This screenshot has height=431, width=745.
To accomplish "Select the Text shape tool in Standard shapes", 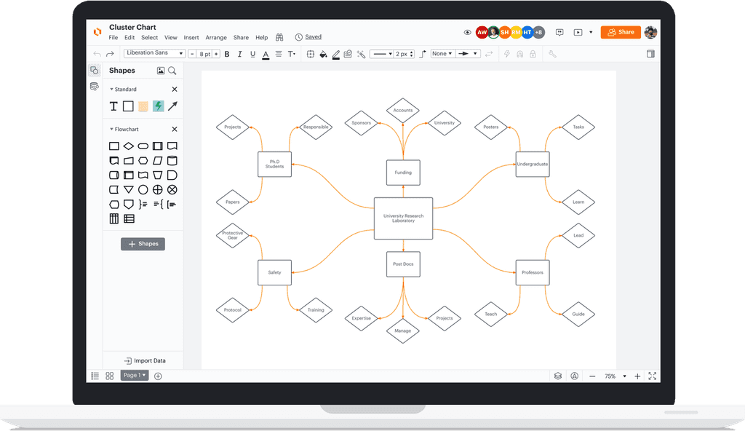I will pyautogui.click(x=113, y=106).
